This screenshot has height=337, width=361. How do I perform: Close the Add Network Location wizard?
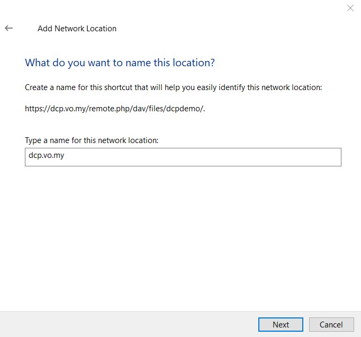(x=350, y=8)
